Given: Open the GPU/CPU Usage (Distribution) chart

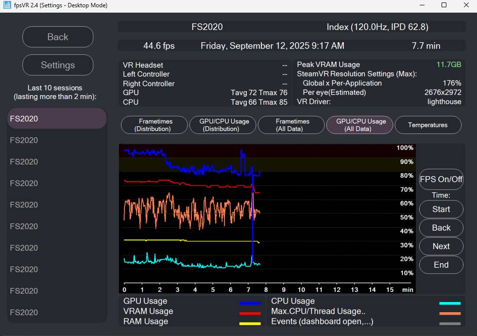Looking at the screenshot, I should [222, 125].
